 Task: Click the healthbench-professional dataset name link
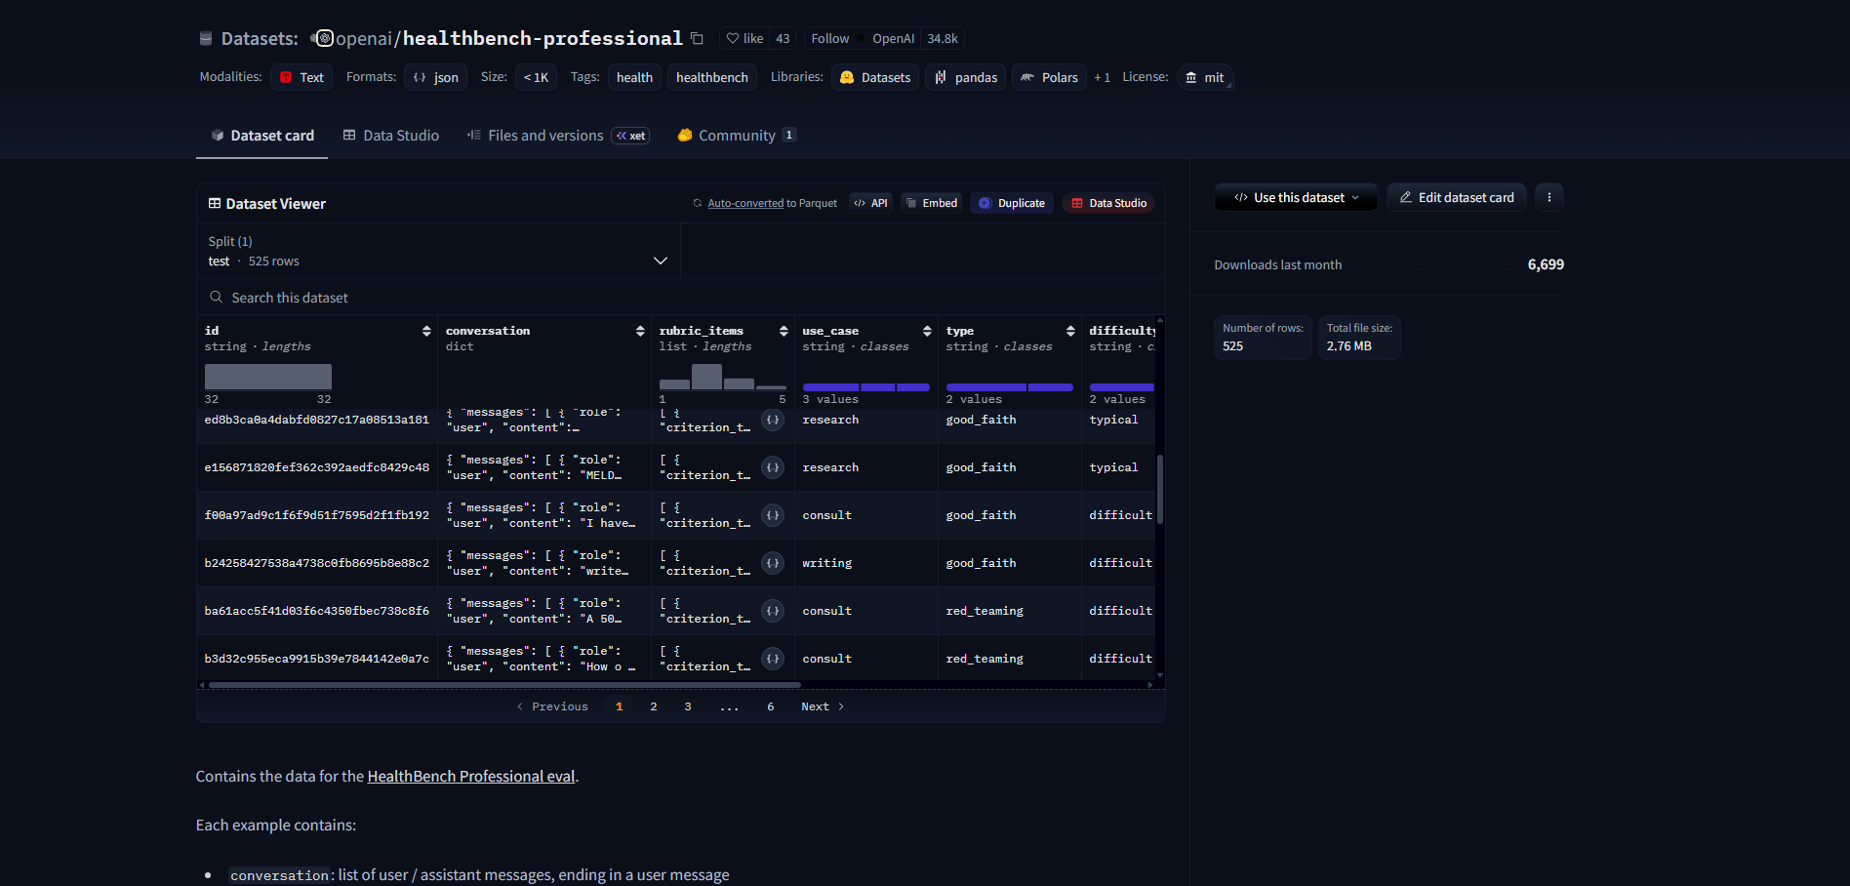[543, 39]
